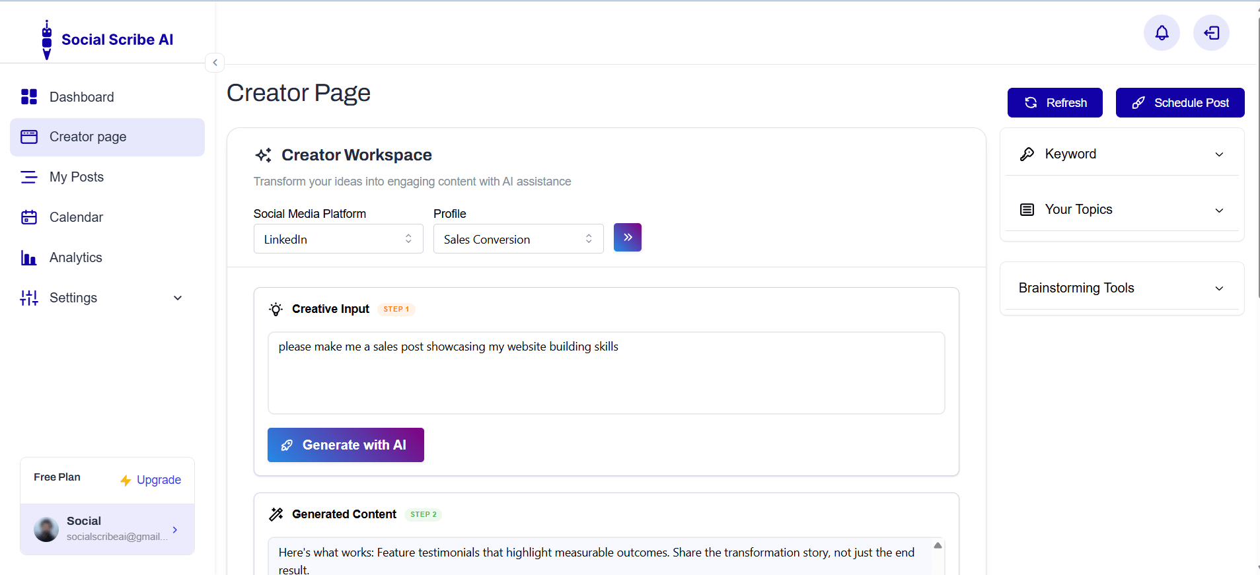
Task: Click Generate with AI button
Action: coord(346,445)
